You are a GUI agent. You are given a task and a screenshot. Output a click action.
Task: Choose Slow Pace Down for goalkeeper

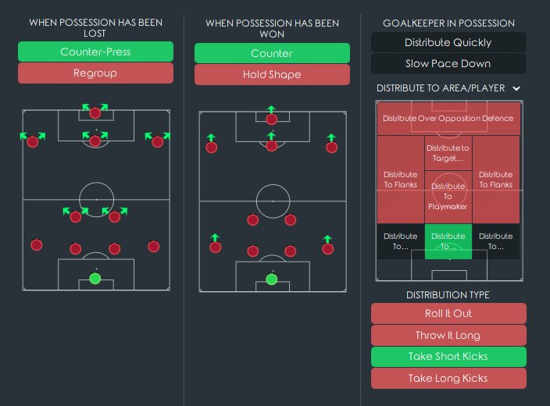448,63
